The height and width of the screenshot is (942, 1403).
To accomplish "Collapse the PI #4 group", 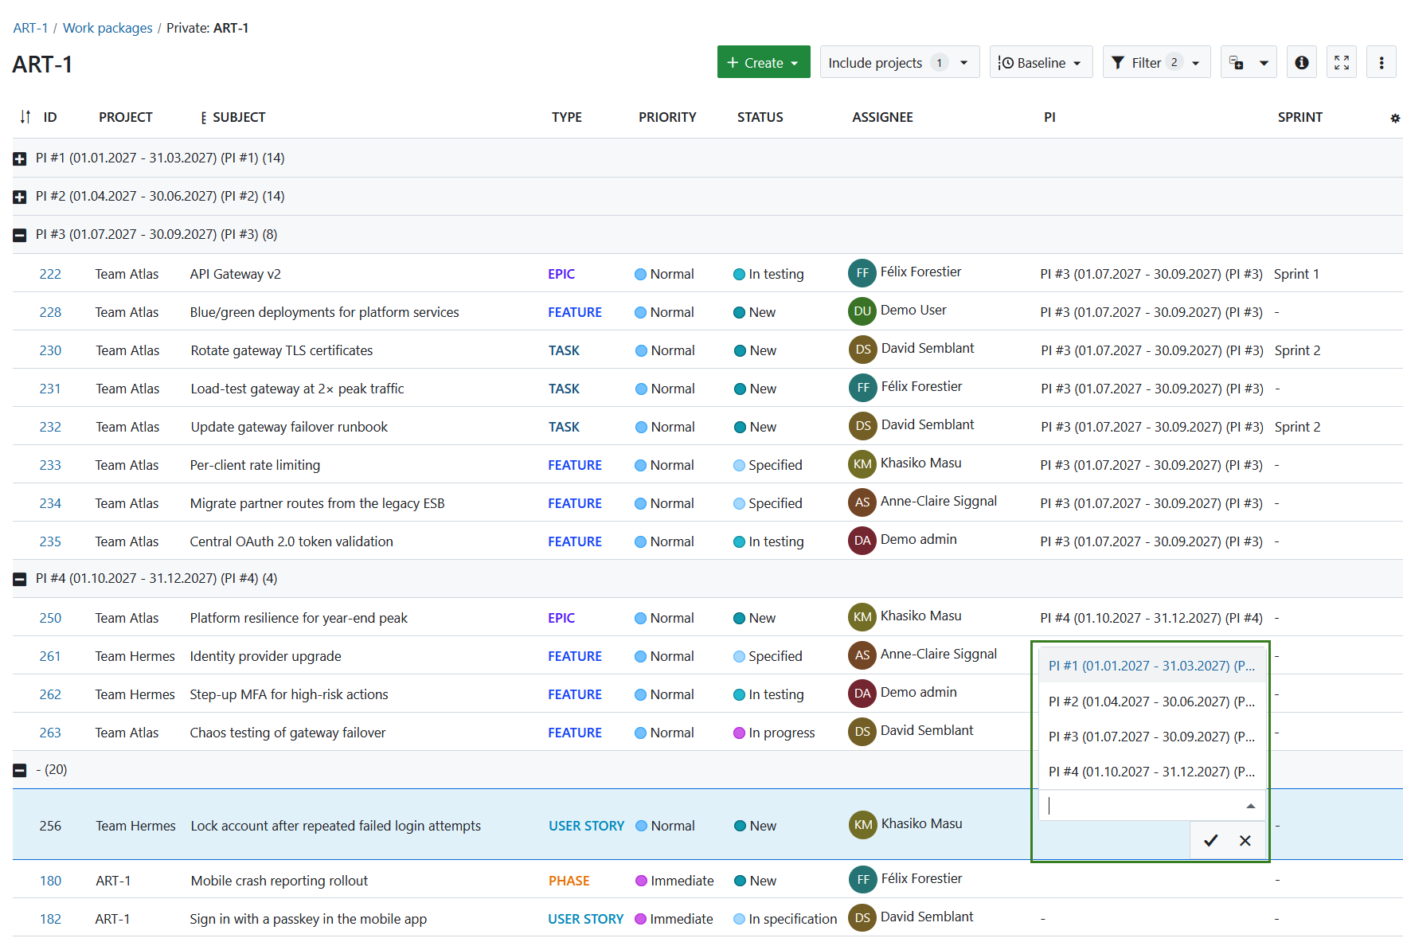I will [20, 579].
